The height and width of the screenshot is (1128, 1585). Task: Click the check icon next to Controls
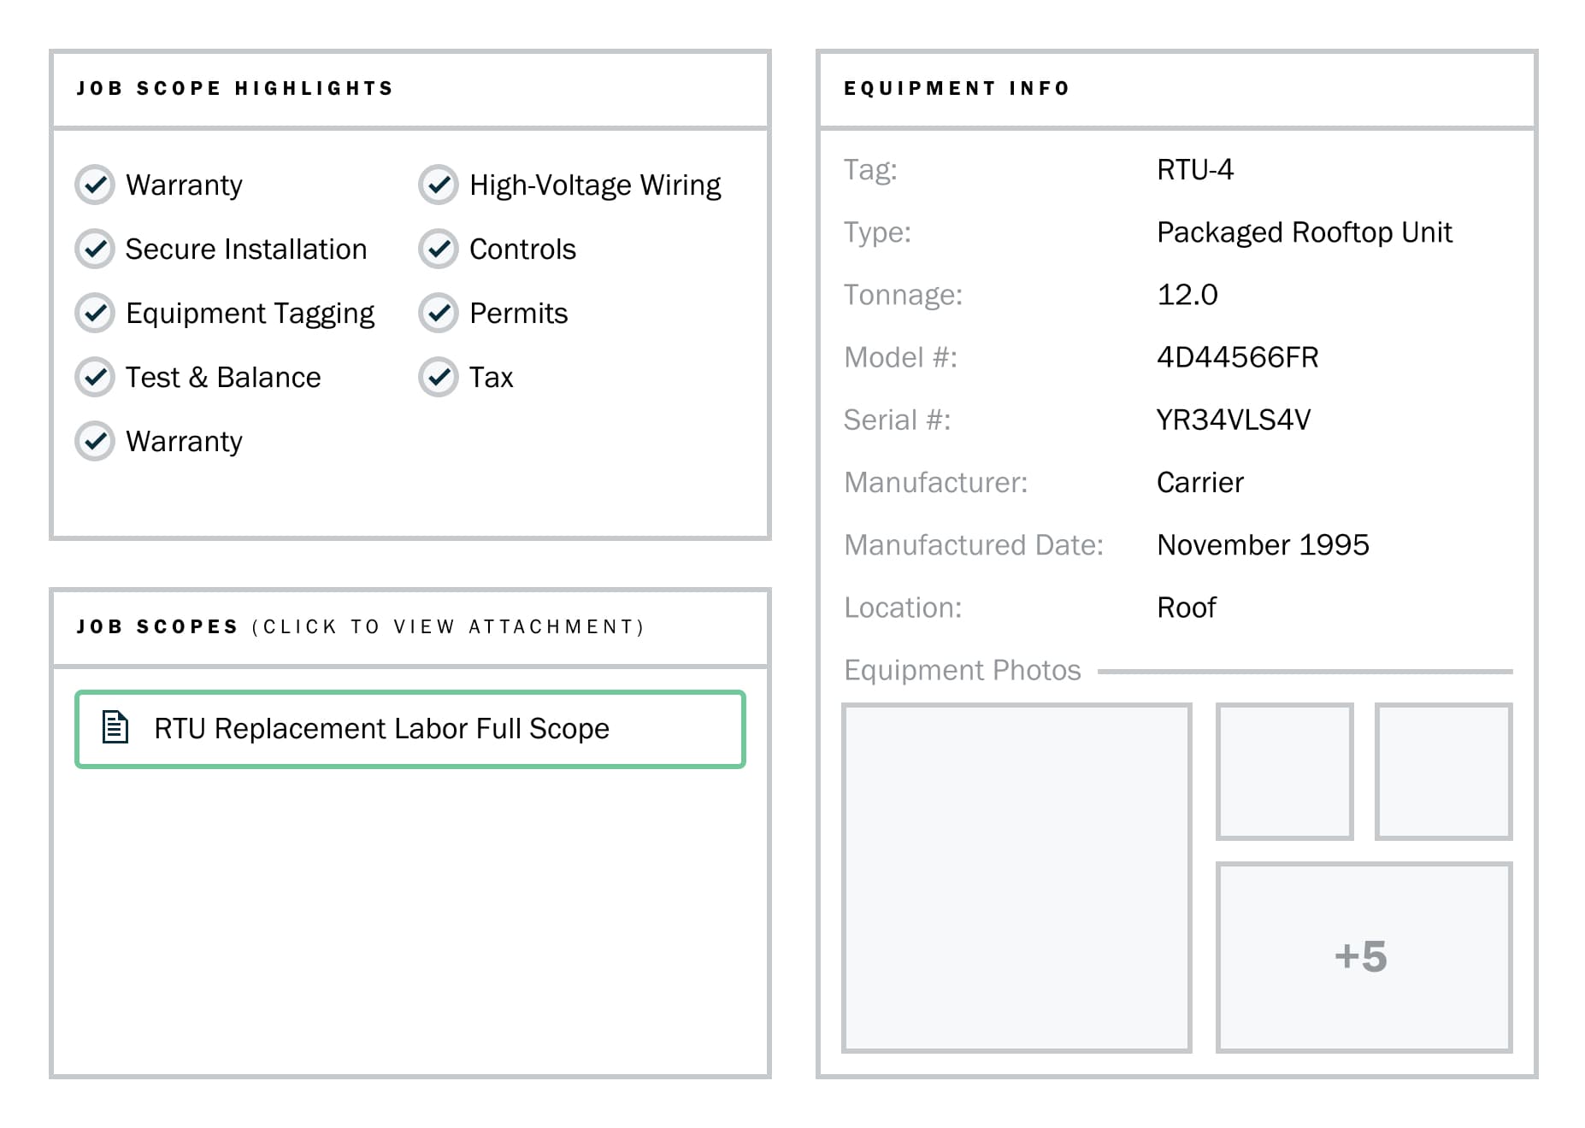click(x=439, y=249)
